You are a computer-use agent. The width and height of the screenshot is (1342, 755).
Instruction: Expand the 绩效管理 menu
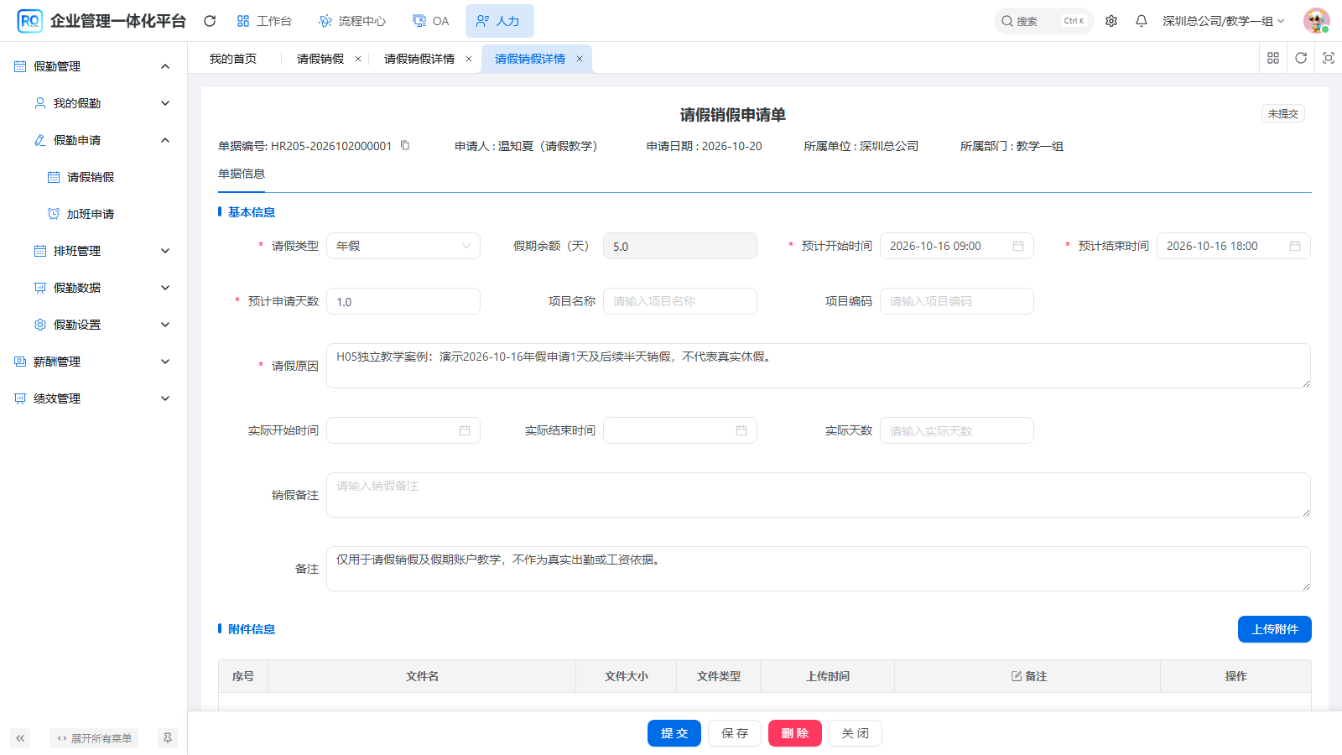[165, 398]
